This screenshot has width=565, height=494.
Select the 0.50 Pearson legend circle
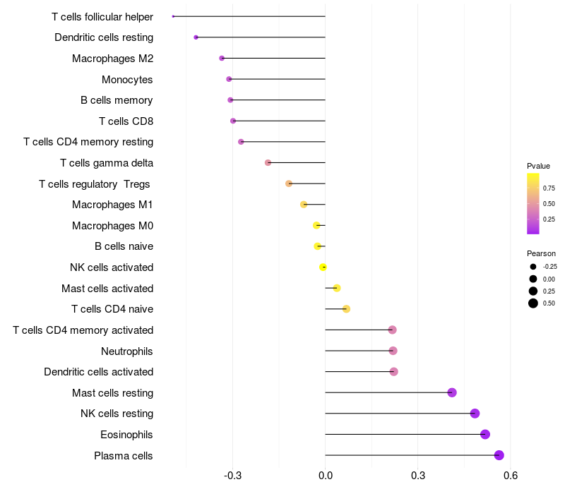coord(533,303)
